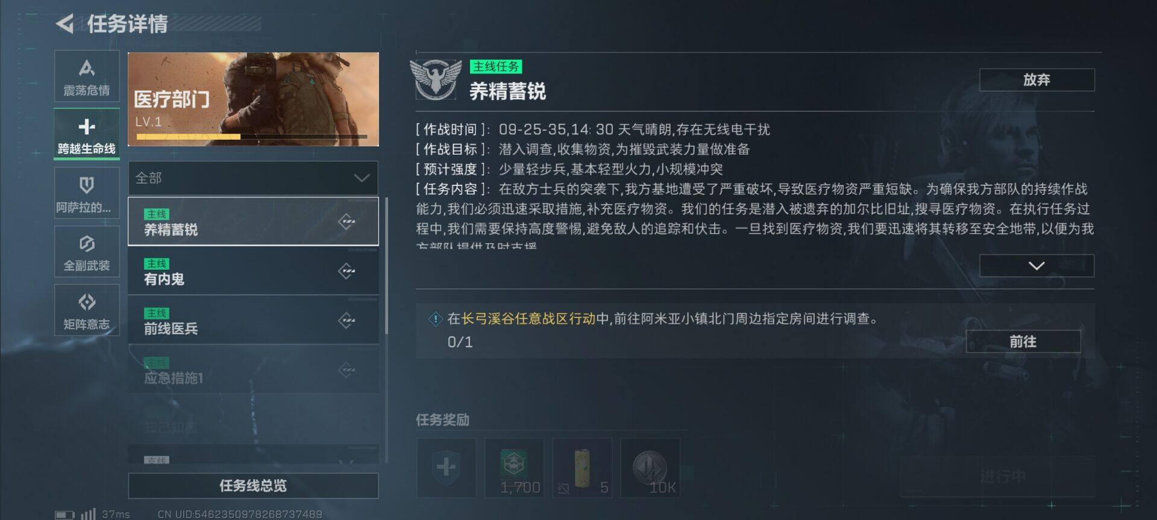Select the 前线医兵 mission entry
1157x520 pixels.
click(x=253, y=320)
